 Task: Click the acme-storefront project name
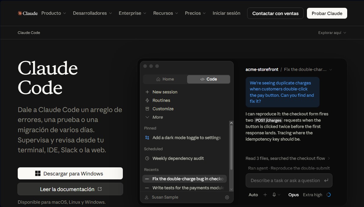(x=262, y=69)
